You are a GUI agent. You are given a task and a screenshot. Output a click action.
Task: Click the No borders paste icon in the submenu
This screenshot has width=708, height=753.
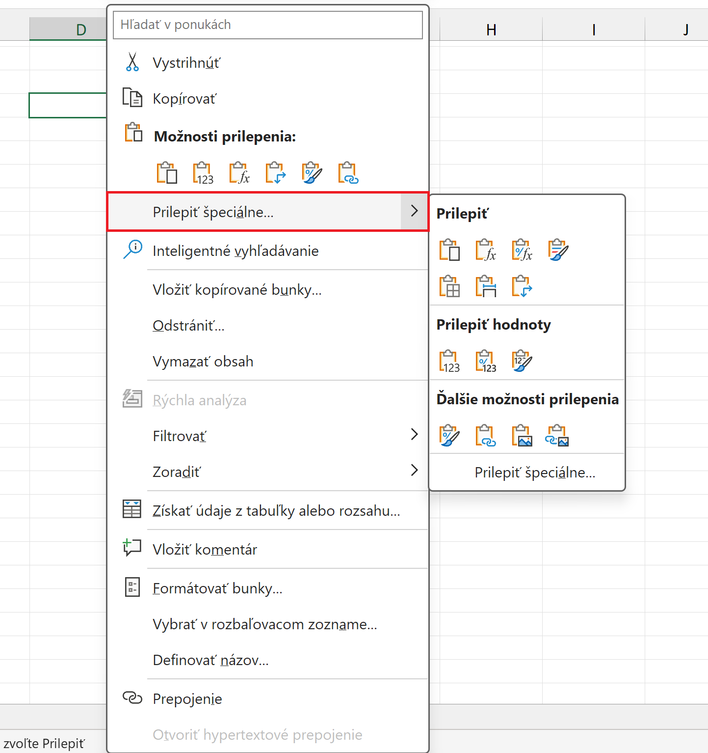(x=449, y=286)
